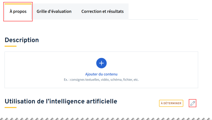Click the yellow bar atop the À propos tab
Screen dimensions: 212x120
[x=18, y=4]
